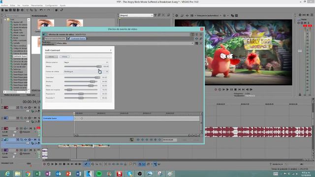The image size is (315, 177).
Task: Open Configuración menu
Action: 51,5
